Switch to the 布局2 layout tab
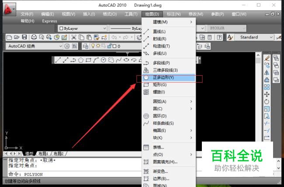This screenshot has height=187, width=284. 59,154
